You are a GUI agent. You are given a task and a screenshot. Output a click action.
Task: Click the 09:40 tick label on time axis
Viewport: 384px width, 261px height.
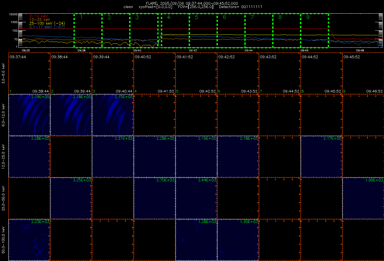tap(137, 51)
